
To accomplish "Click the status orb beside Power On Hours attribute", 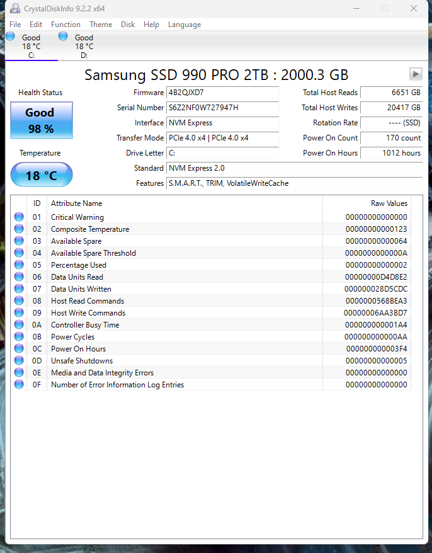I will click(19, 349).
